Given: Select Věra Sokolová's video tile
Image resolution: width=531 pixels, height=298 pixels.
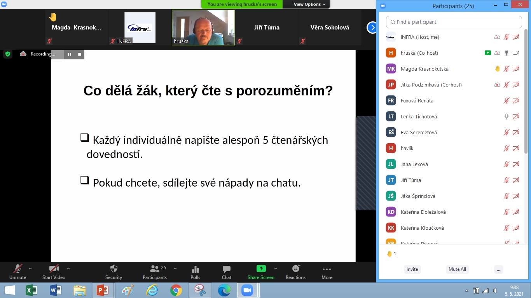Looking at the screenshot, I should point(330,28).
